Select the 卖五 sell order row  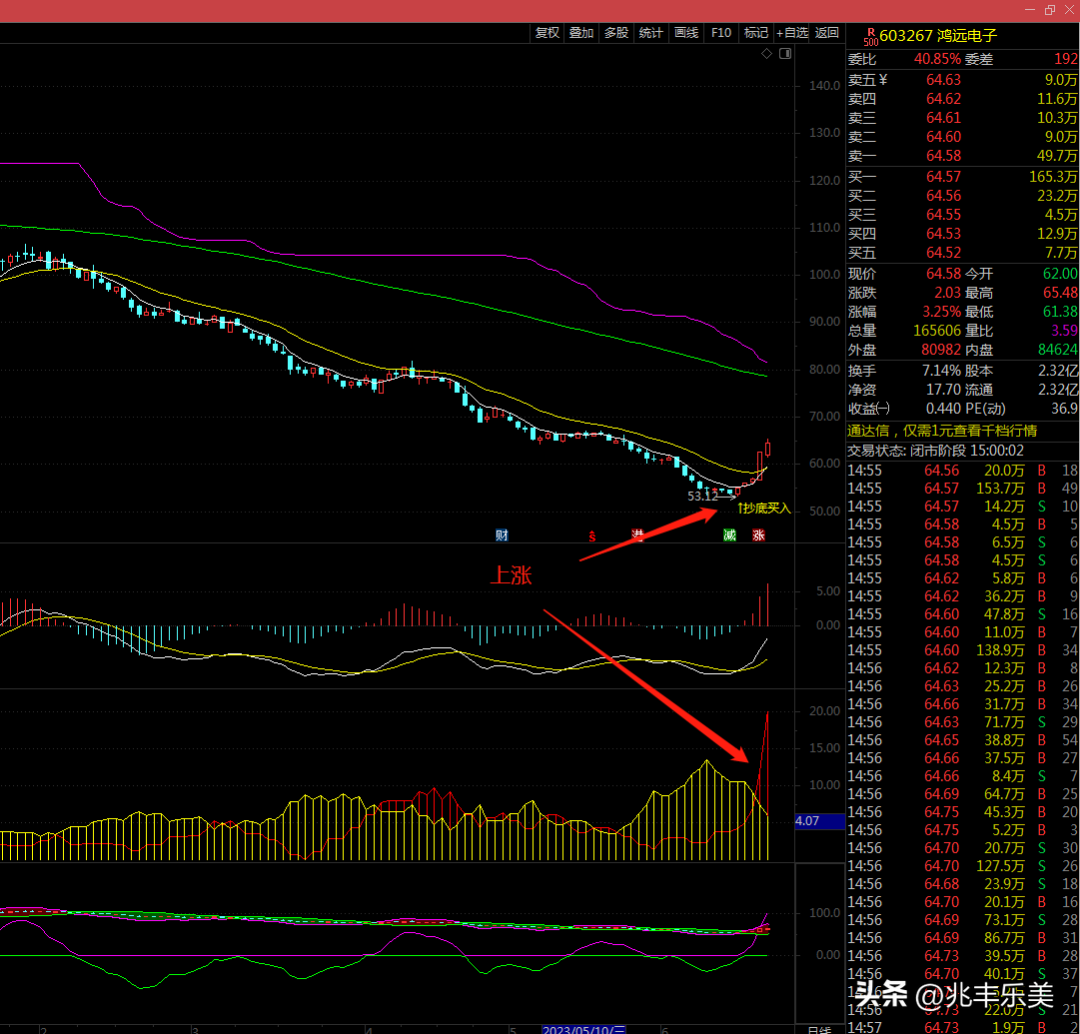[x=962, y=80]
